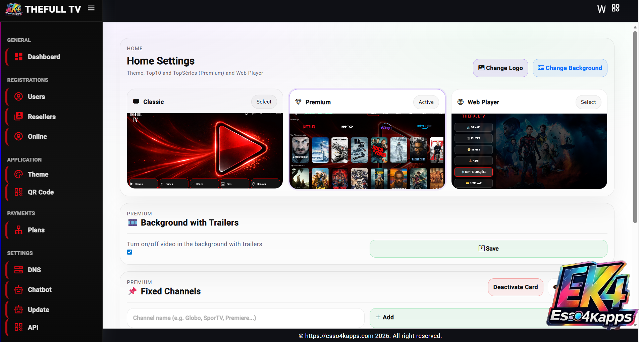The height and width of the screenshot is (342, 640).
Task: Open the Chatbot robot icon
Action: point(19,289)
